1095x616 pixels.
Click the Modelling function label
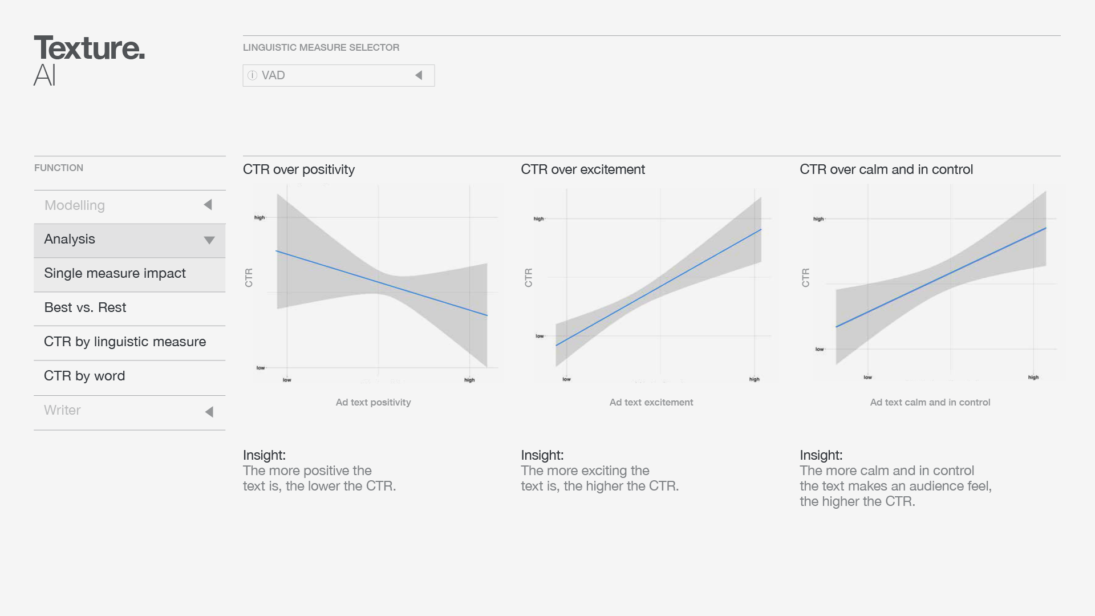(x=75, y=205)
